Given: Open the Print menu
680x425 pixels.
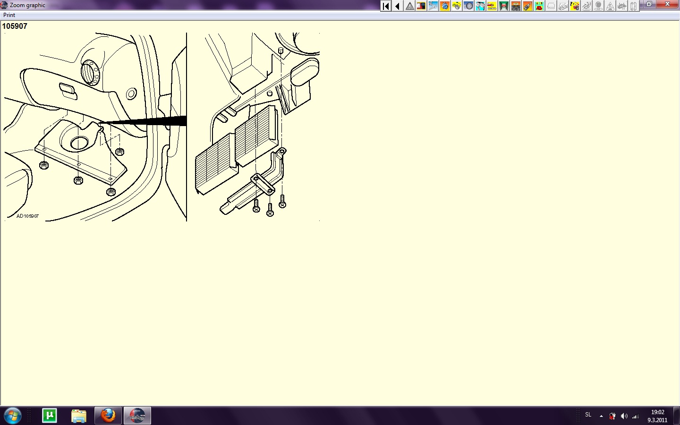Looking at the screenshot, I should pos(9,15).
